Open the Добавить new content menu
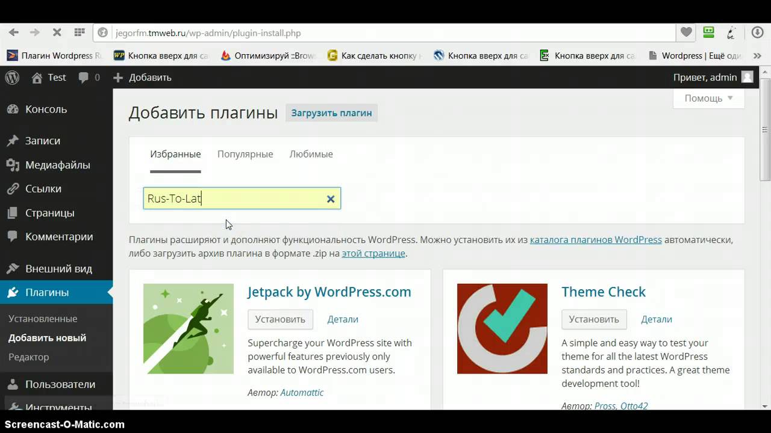Image resolution: width=771 pixels, height=433 pixels. 143,78
